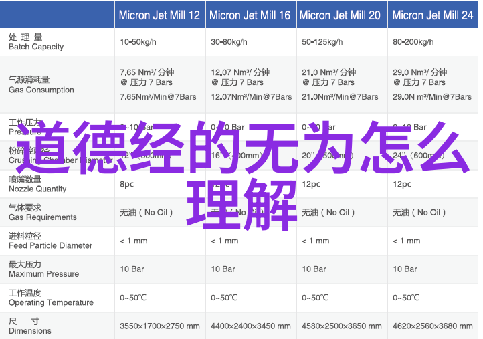This screenshot has height=339, width=483.
Task: Select No Oil in the Jet Mill 12 column
Action: 147,213
